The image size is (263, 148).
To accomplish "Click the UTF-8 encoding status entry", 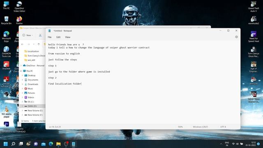I will click(x=223, y=127).
